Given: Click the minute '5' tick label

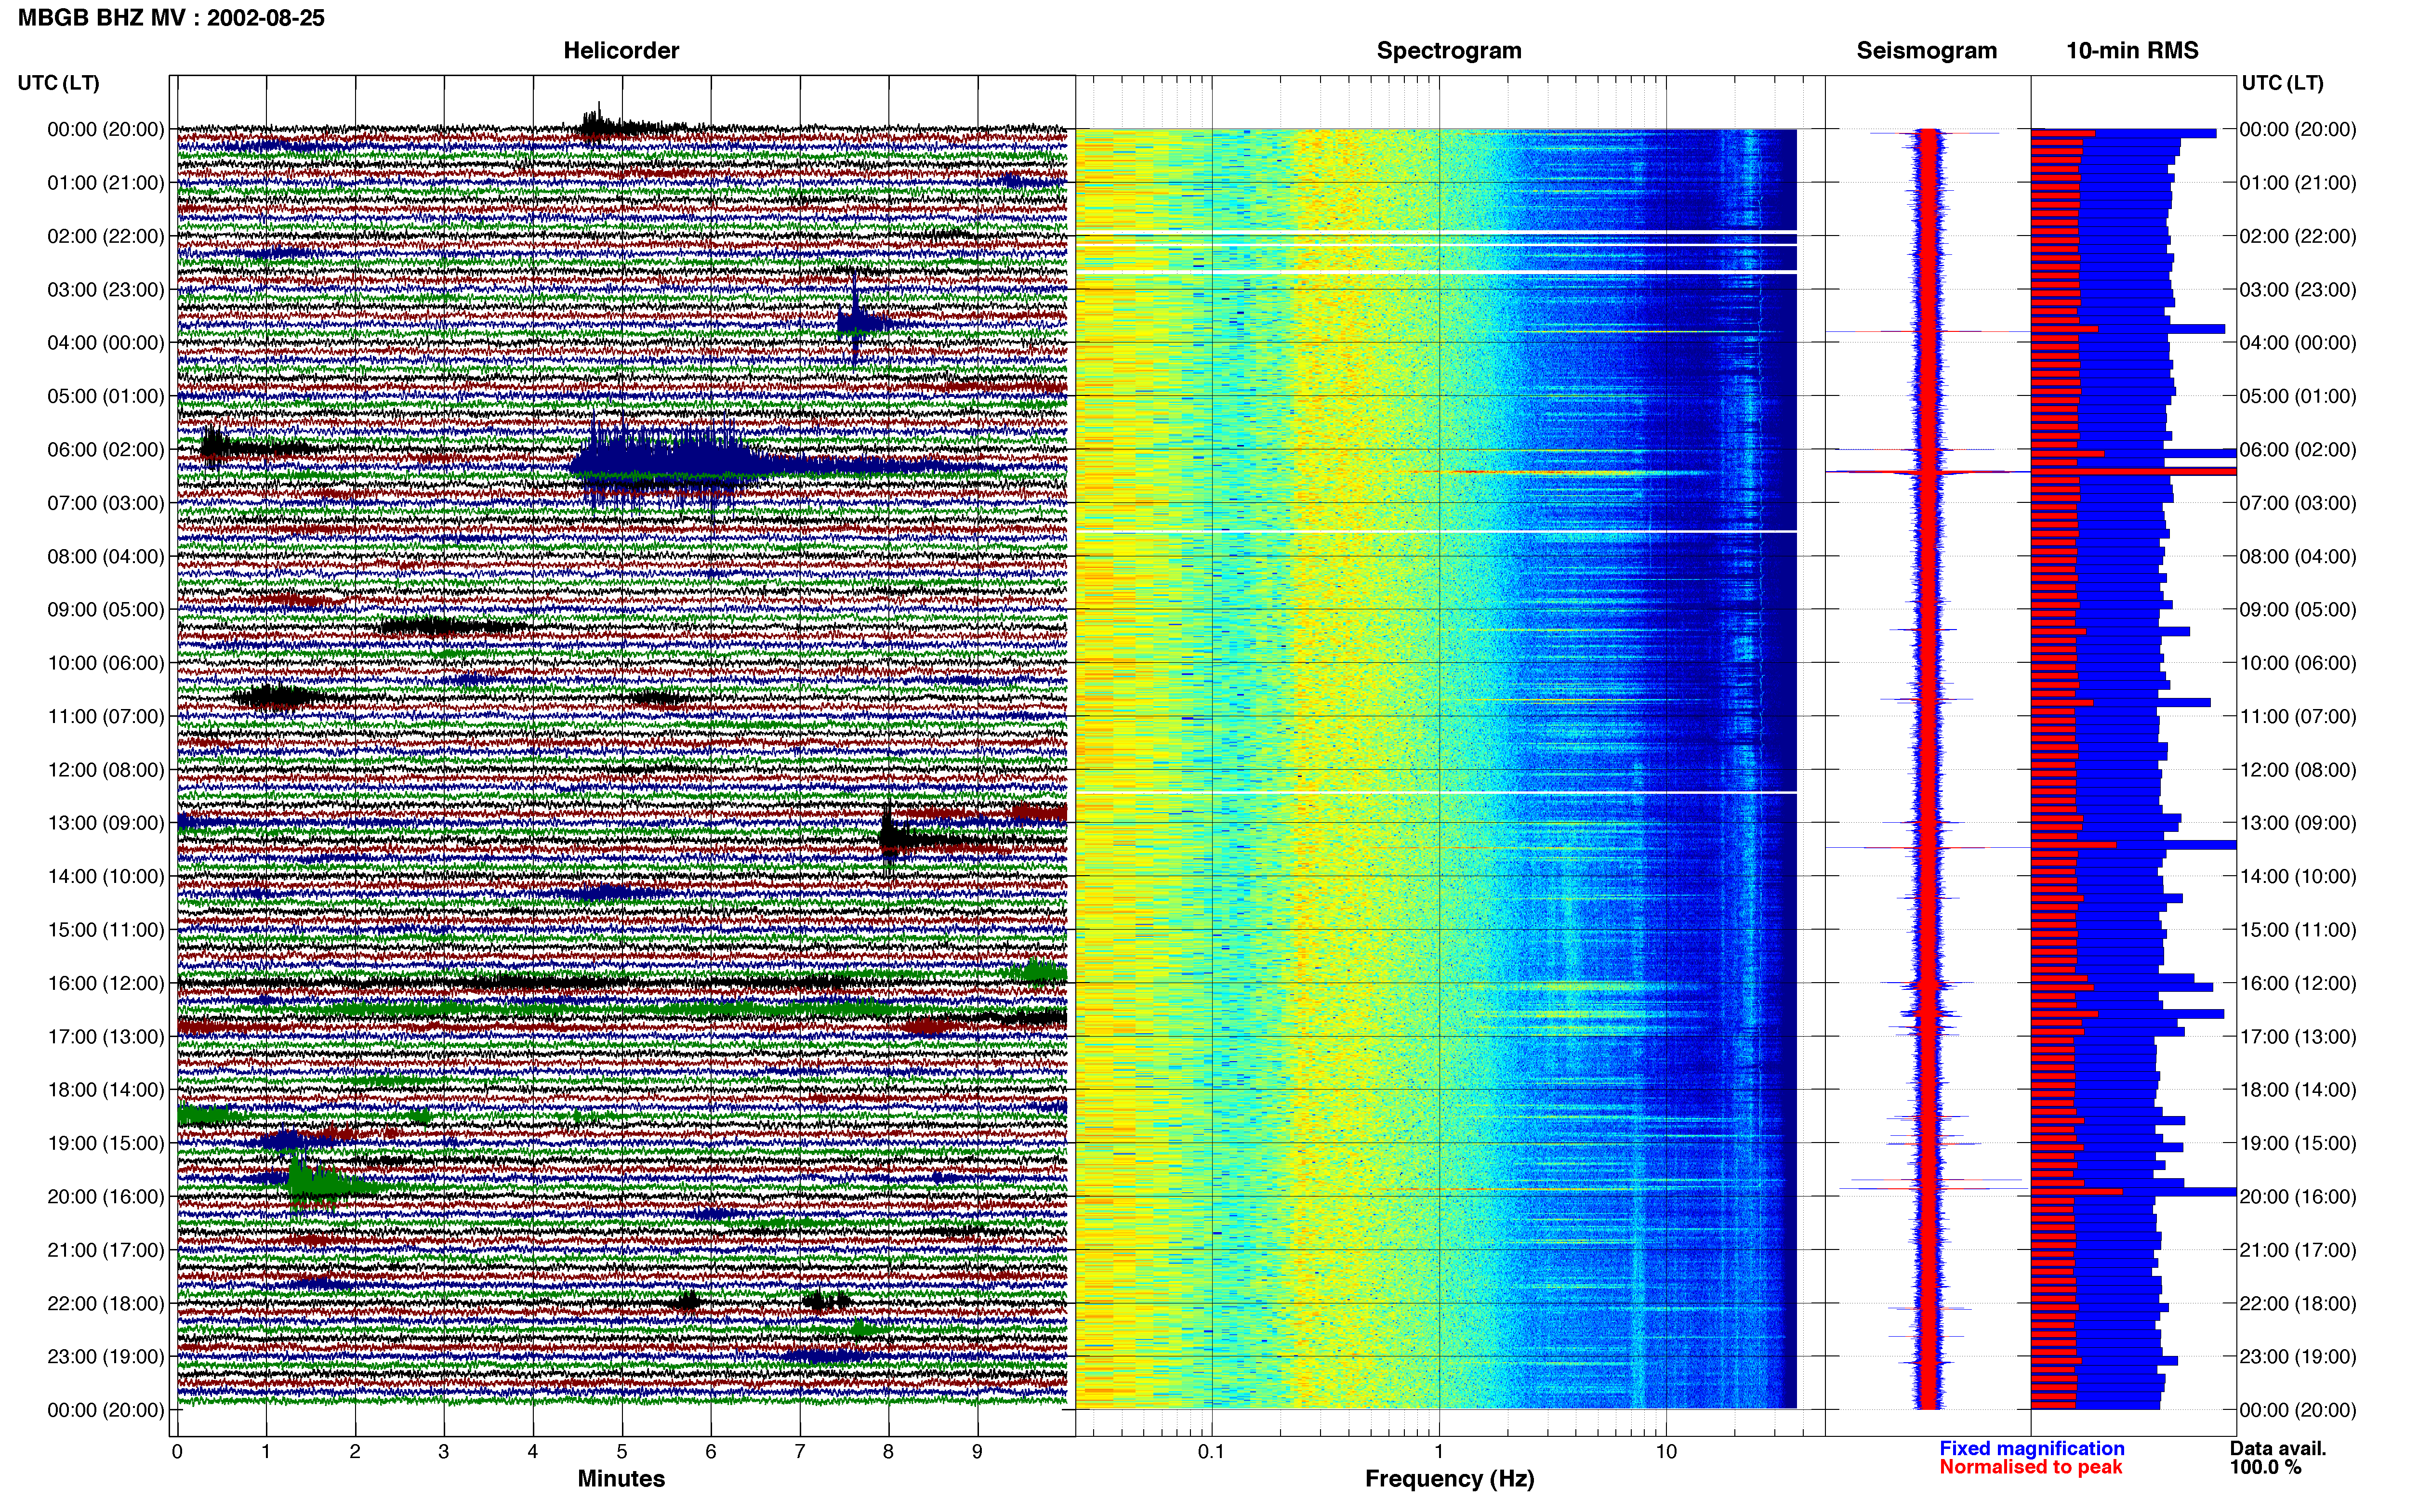Looking at the screenshot, I should [622, 1451].
